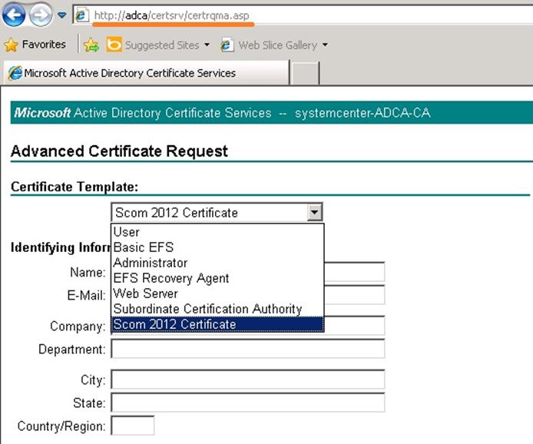Viewport: 533px width, 444px height.
Task: Open the Web Slice Gallery link
Action: tap(278, 45)
